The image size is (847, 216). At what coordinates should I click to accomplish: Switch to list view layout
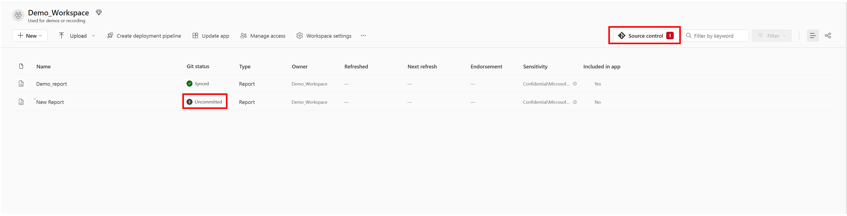coord(812,35)
